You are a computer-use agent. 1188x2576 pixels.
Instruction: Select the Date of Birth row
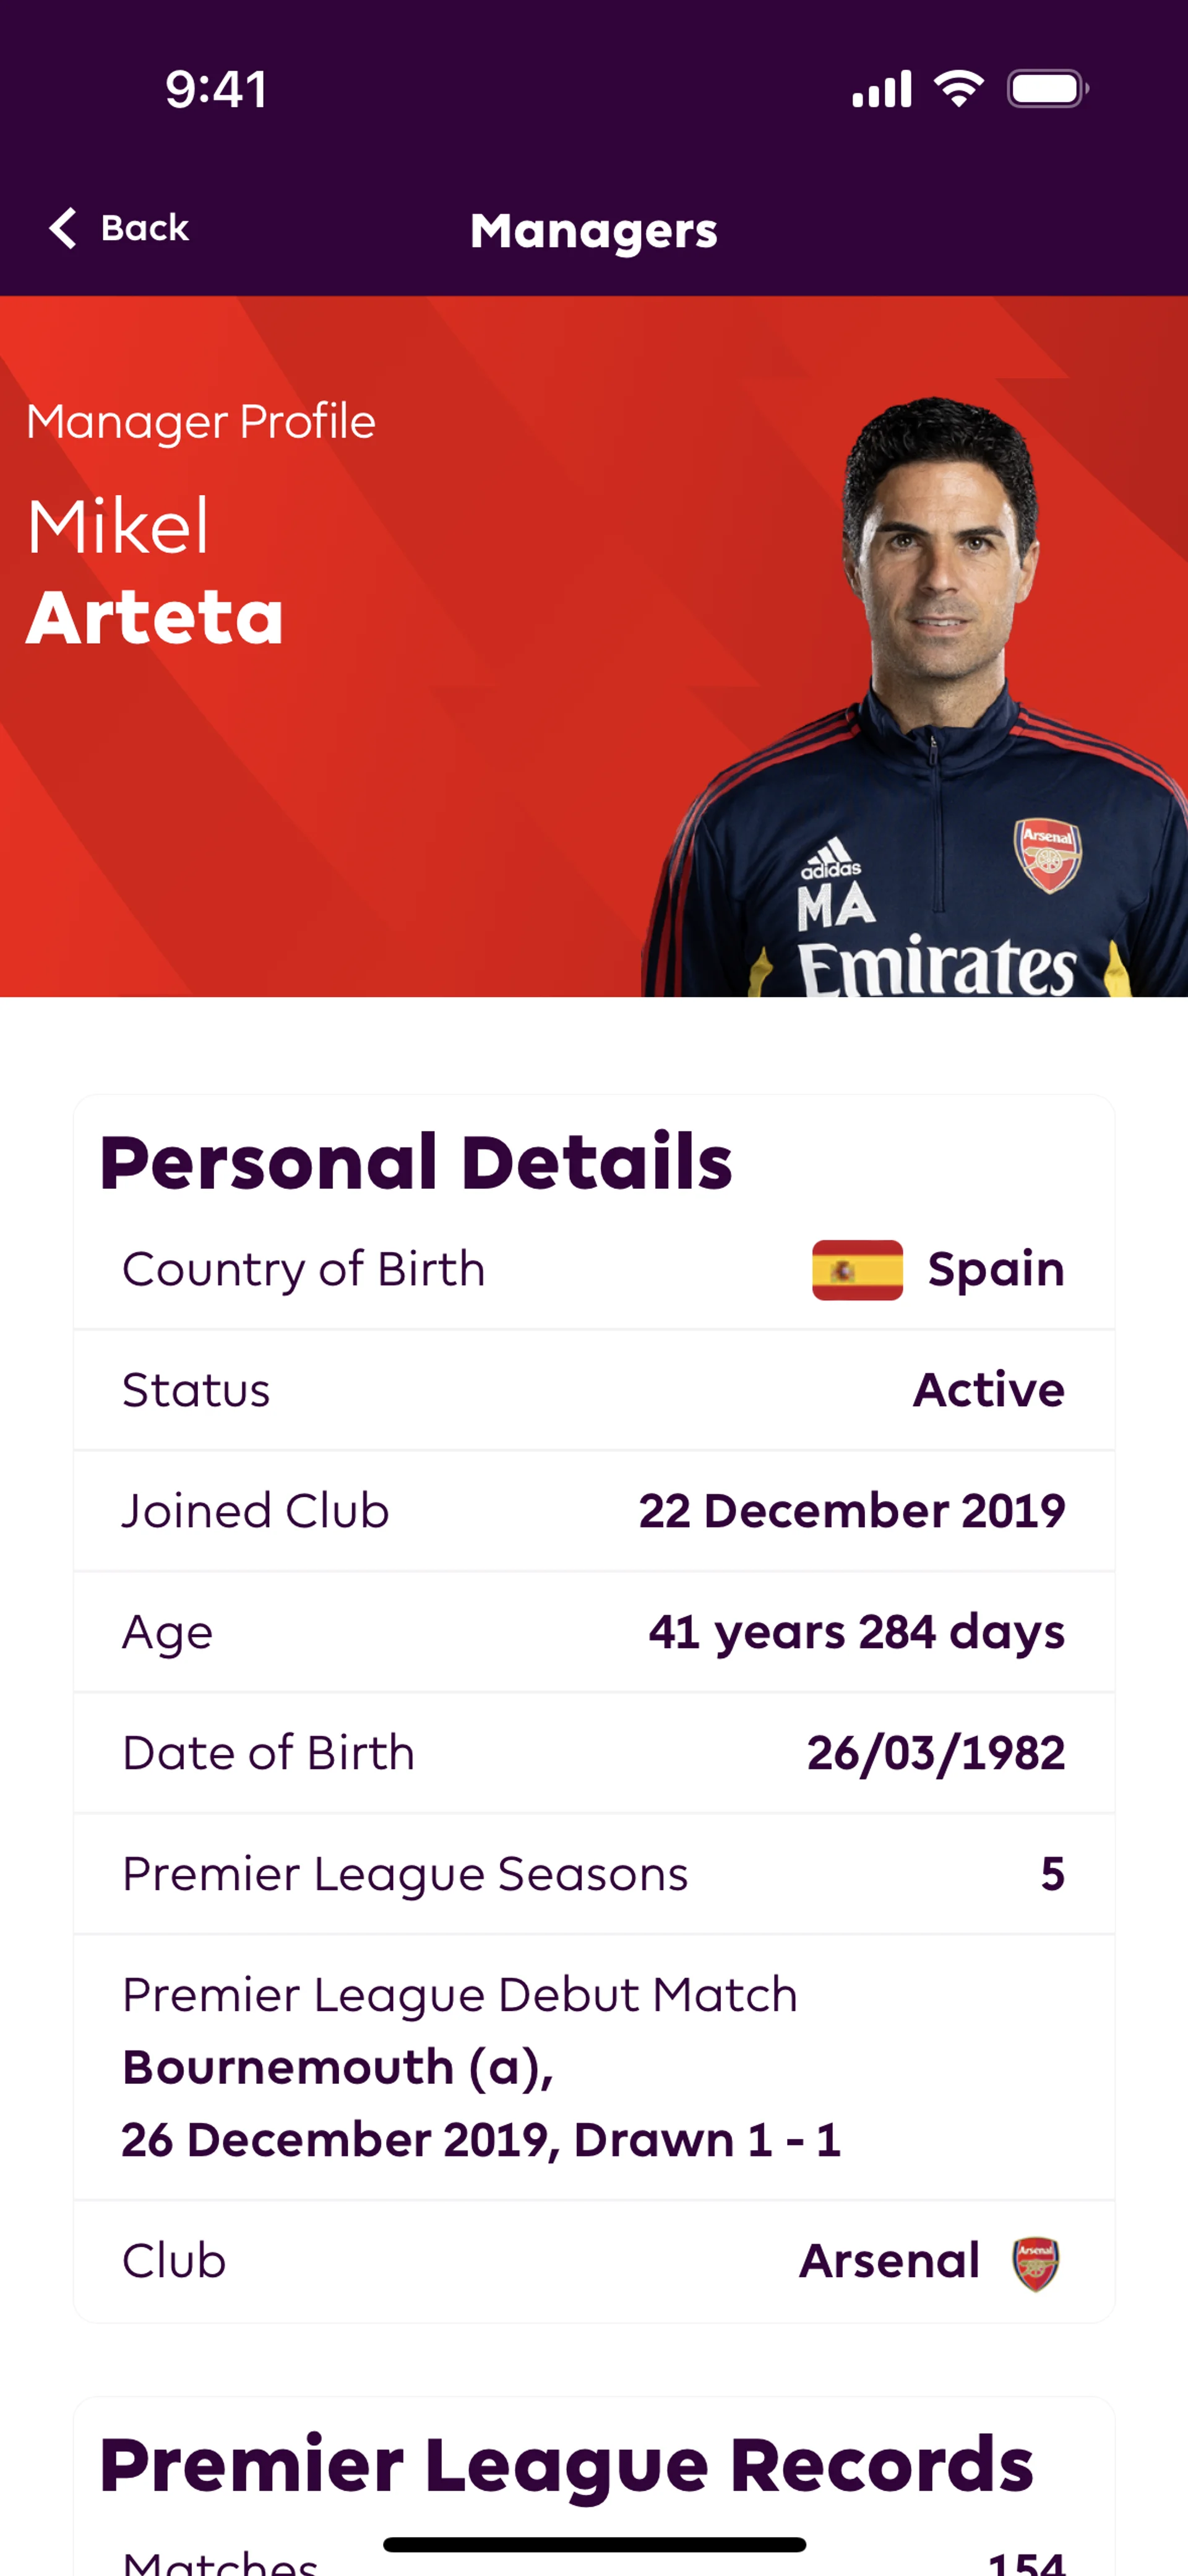(x=594, y=1753)
